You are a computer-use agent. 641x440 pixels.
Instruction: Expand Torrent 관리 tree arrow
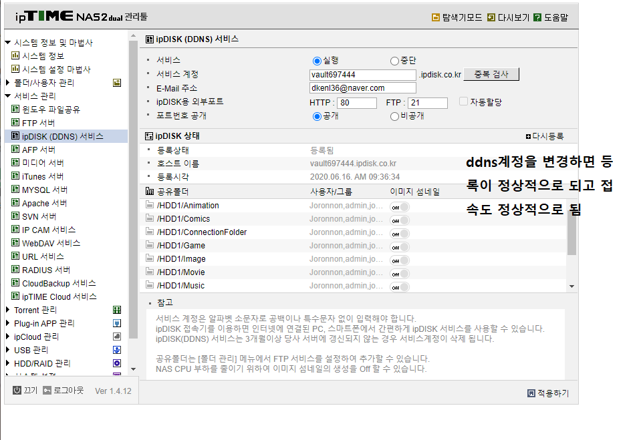(8, 310)
